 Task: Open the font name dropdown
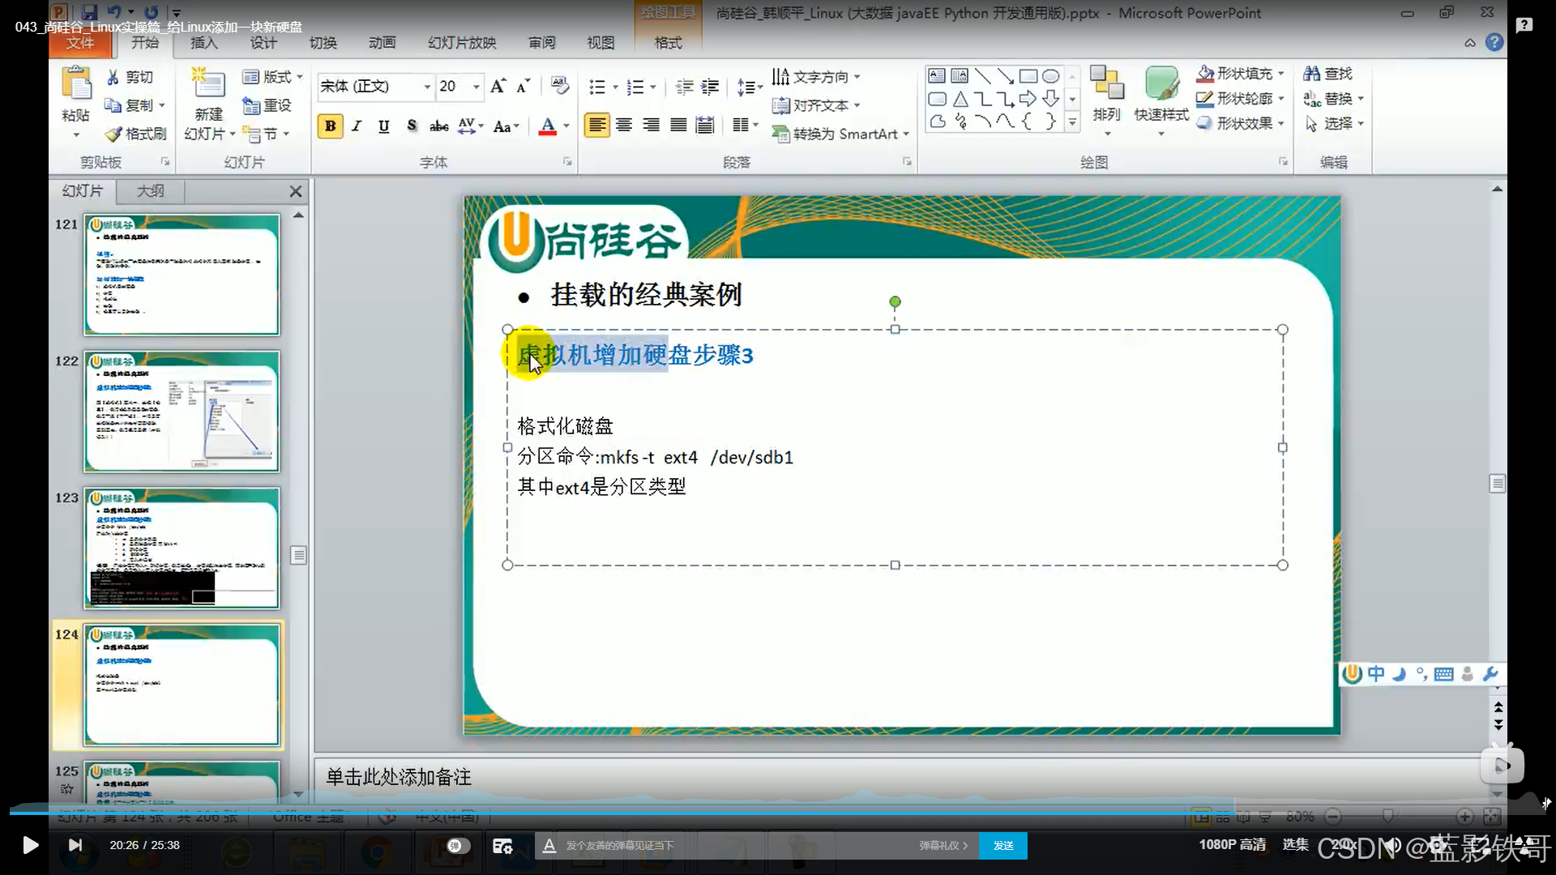[x=427, y=87]
